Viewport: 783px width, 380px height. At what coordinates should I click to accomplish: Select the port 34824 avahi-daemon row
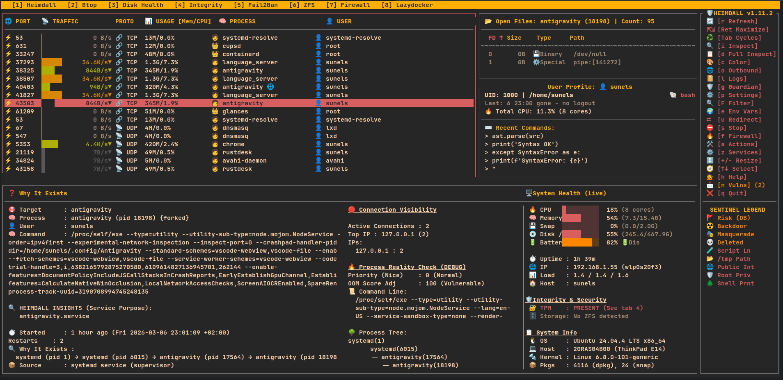(239, 161)
